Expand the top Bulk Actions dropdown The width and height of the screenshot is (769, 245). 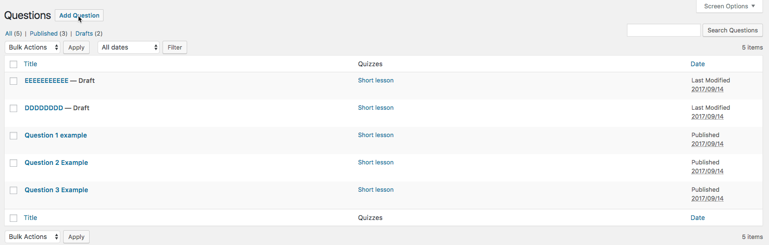click(33, 47)
